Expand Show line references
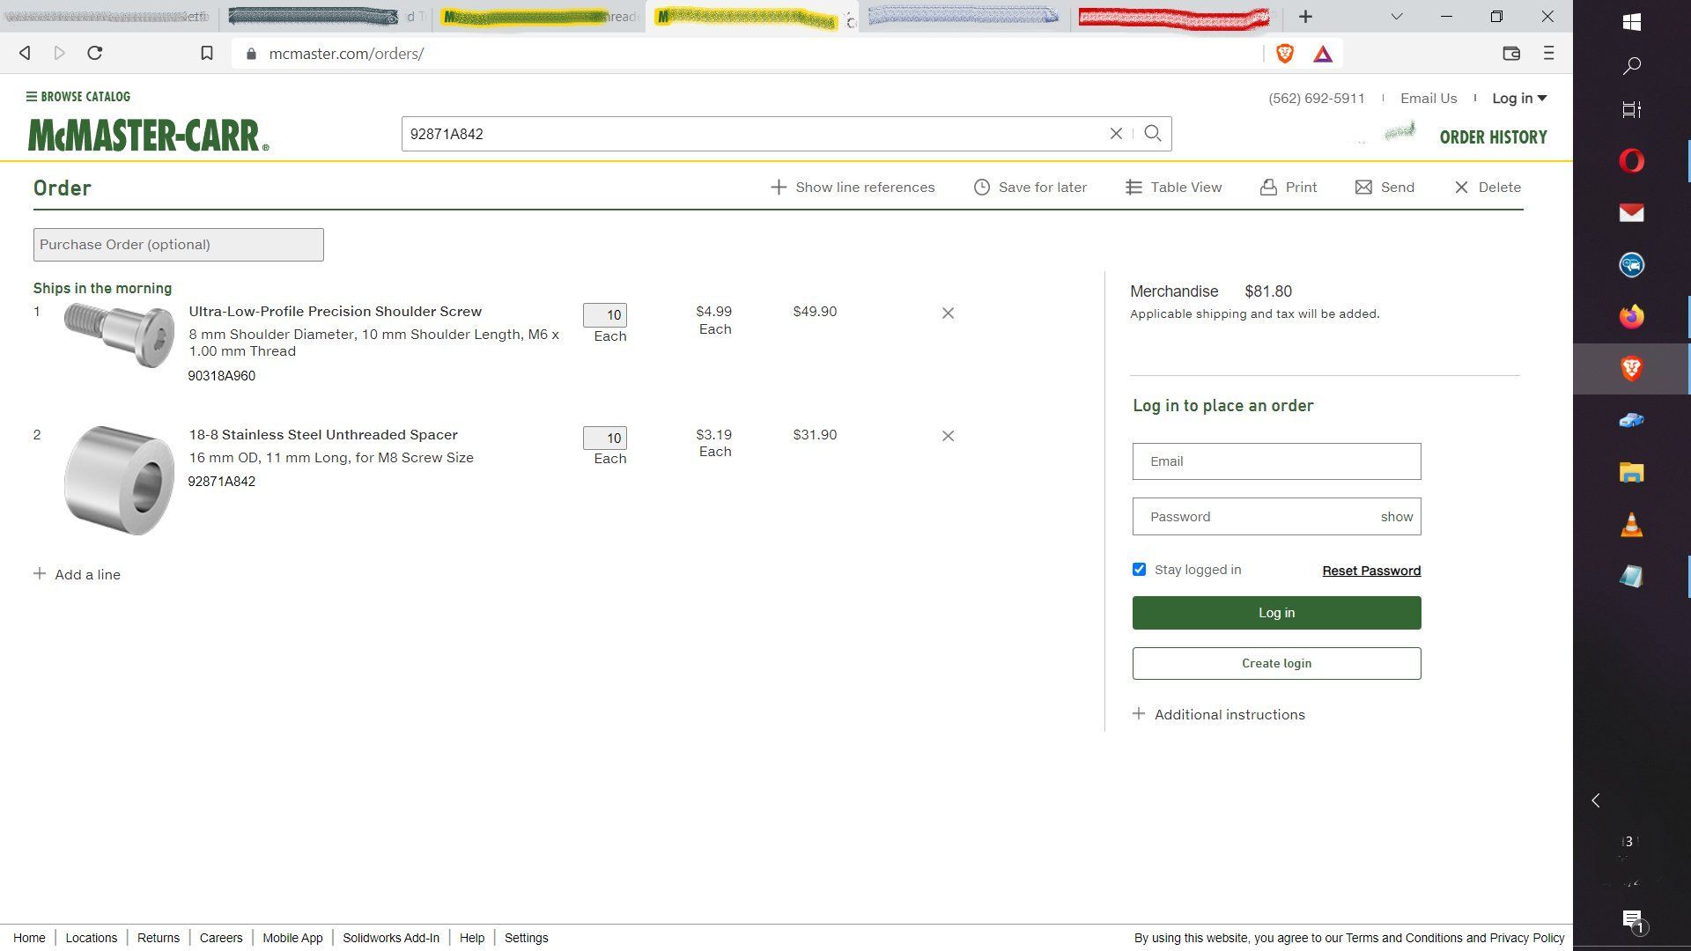Screen dimensions: 1691x951 coord(853,188)
